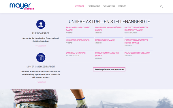Open Maschinen- Anlagenführer job listing

108,29
